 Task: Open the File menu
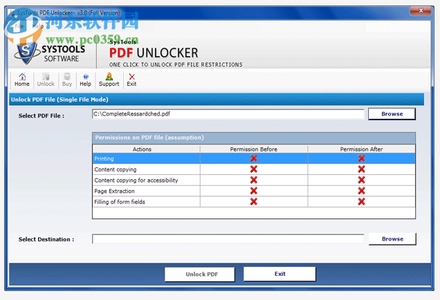[19, 26]
